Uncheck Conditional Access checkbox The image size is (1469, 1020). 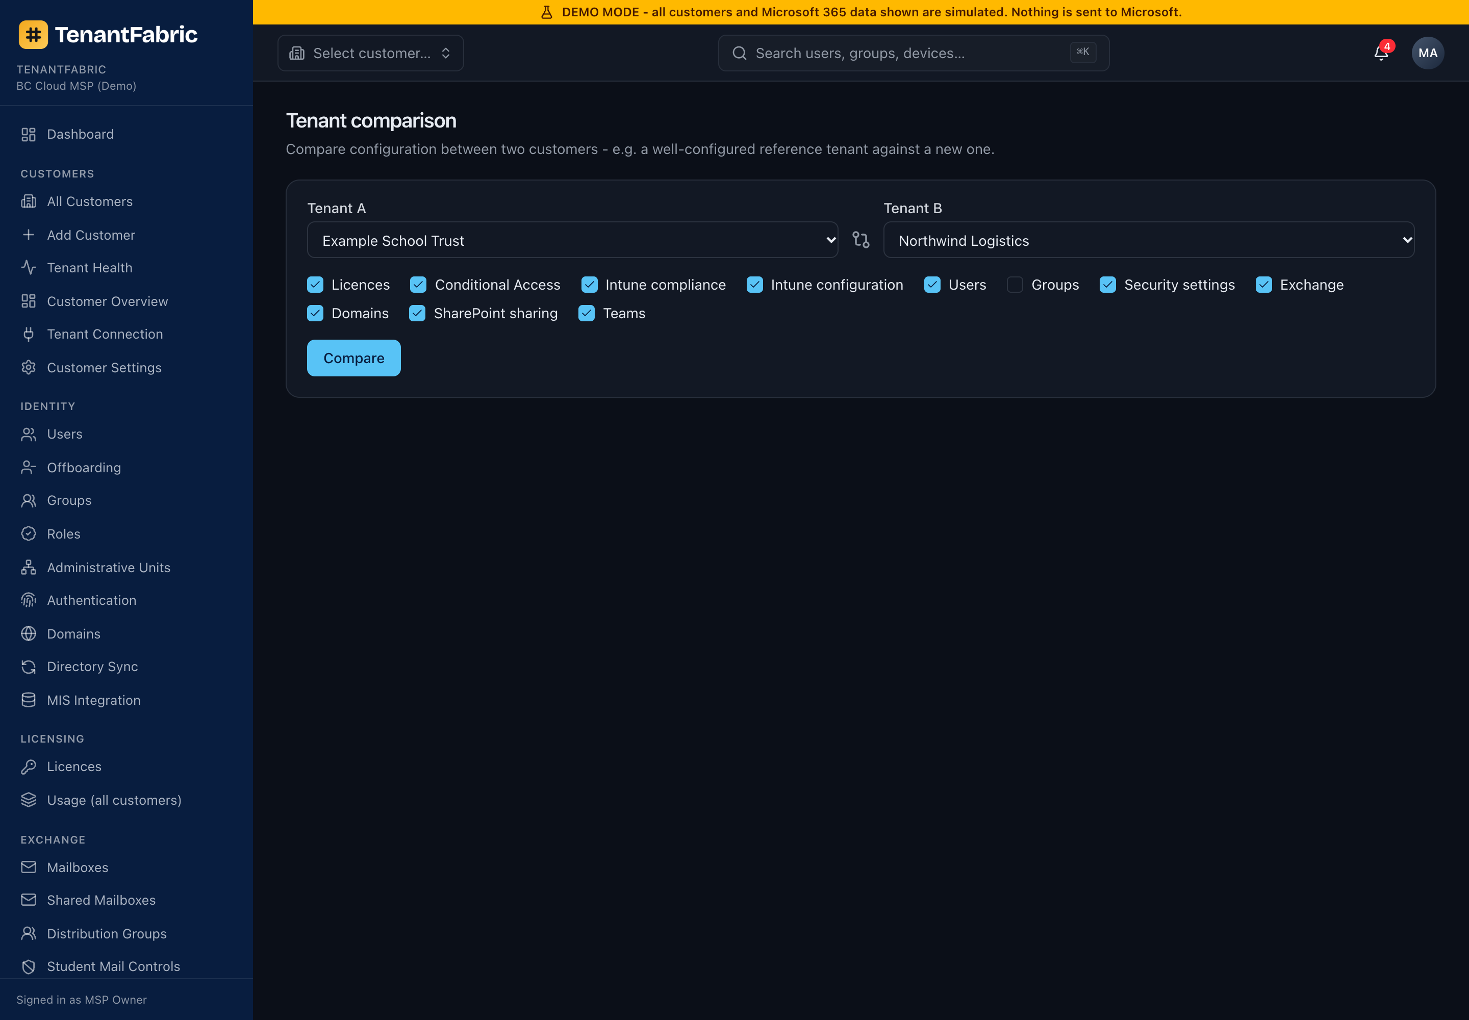point(418,285)
